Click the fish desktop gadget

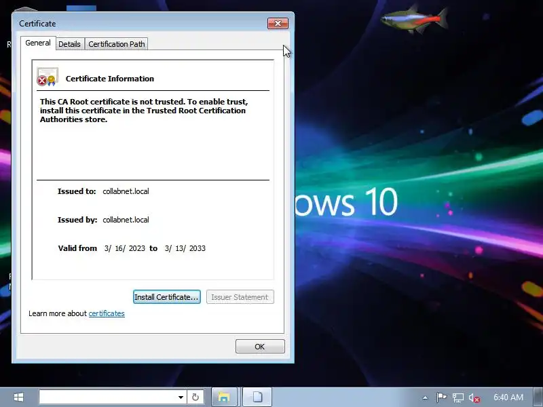click(x=414, y=20)
